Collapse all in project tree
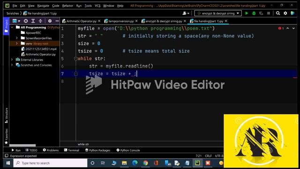Image resolution: width=300 pixels, height=169 pixels. tap(40, 21)
